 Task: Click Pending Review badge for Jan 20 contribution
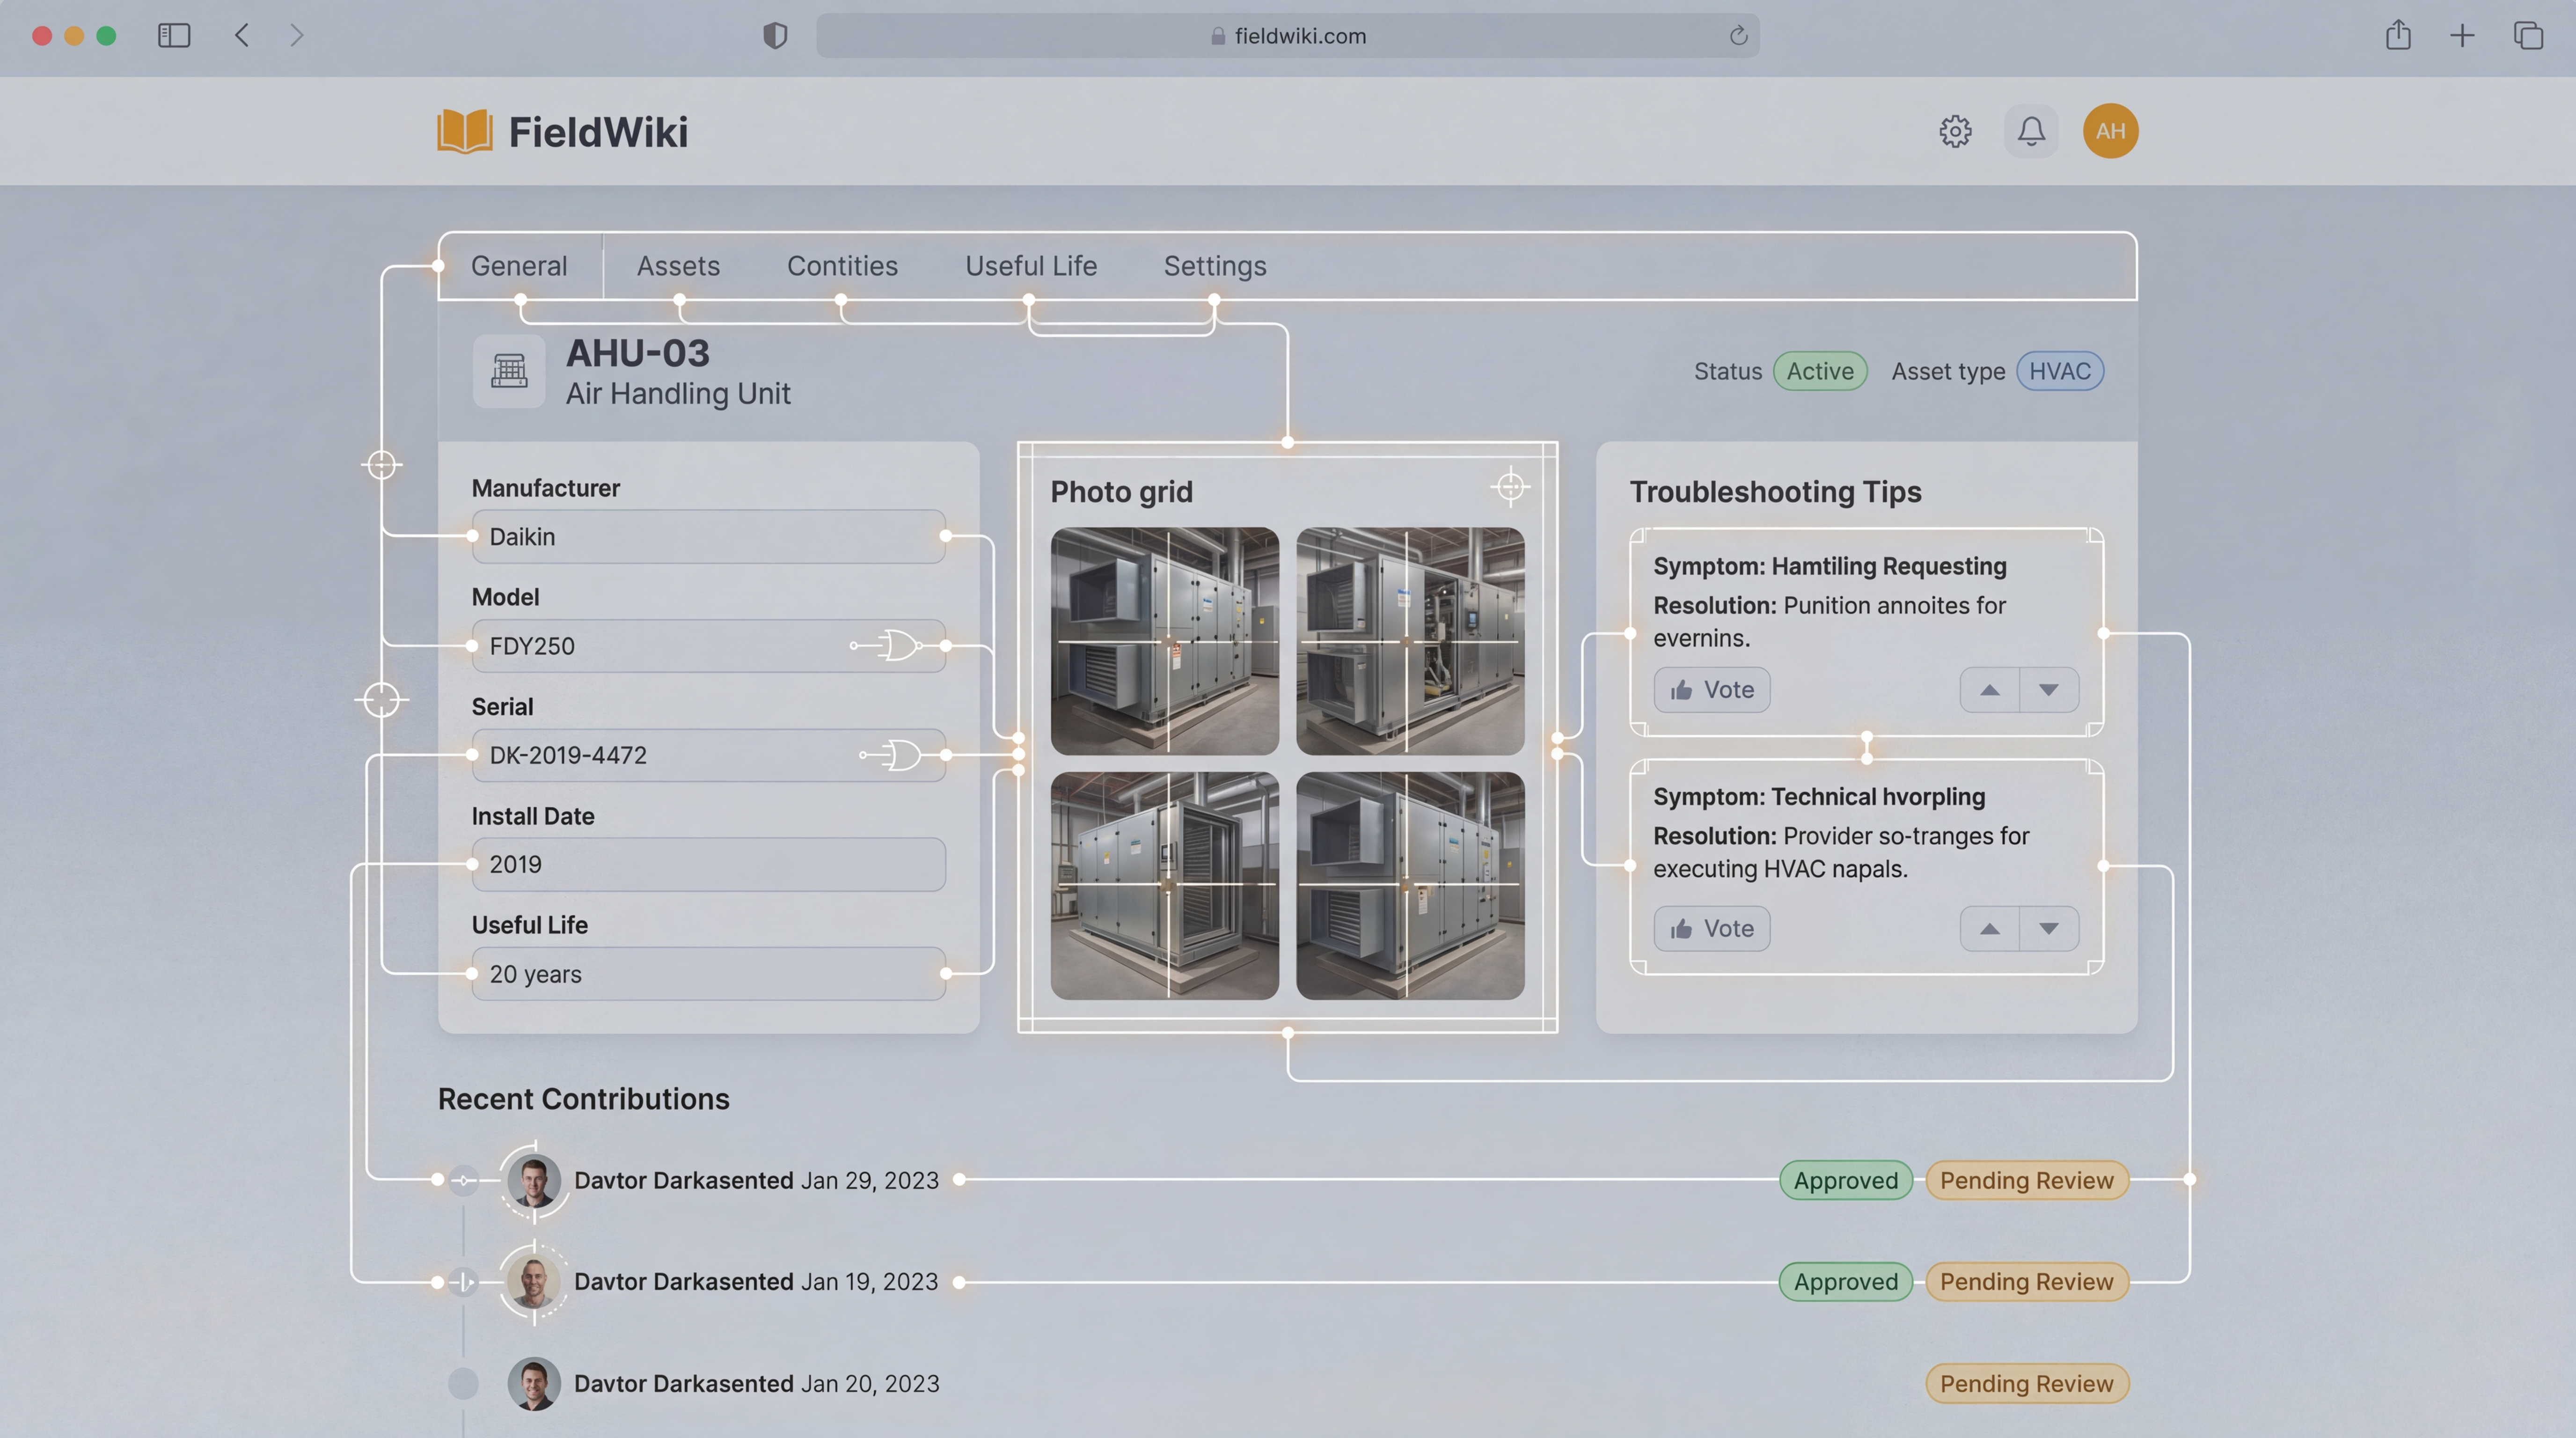coord(2026,1384)
